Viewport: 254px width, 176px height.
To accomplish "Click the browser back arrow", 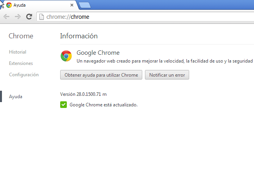I will [x=6, y=16].
